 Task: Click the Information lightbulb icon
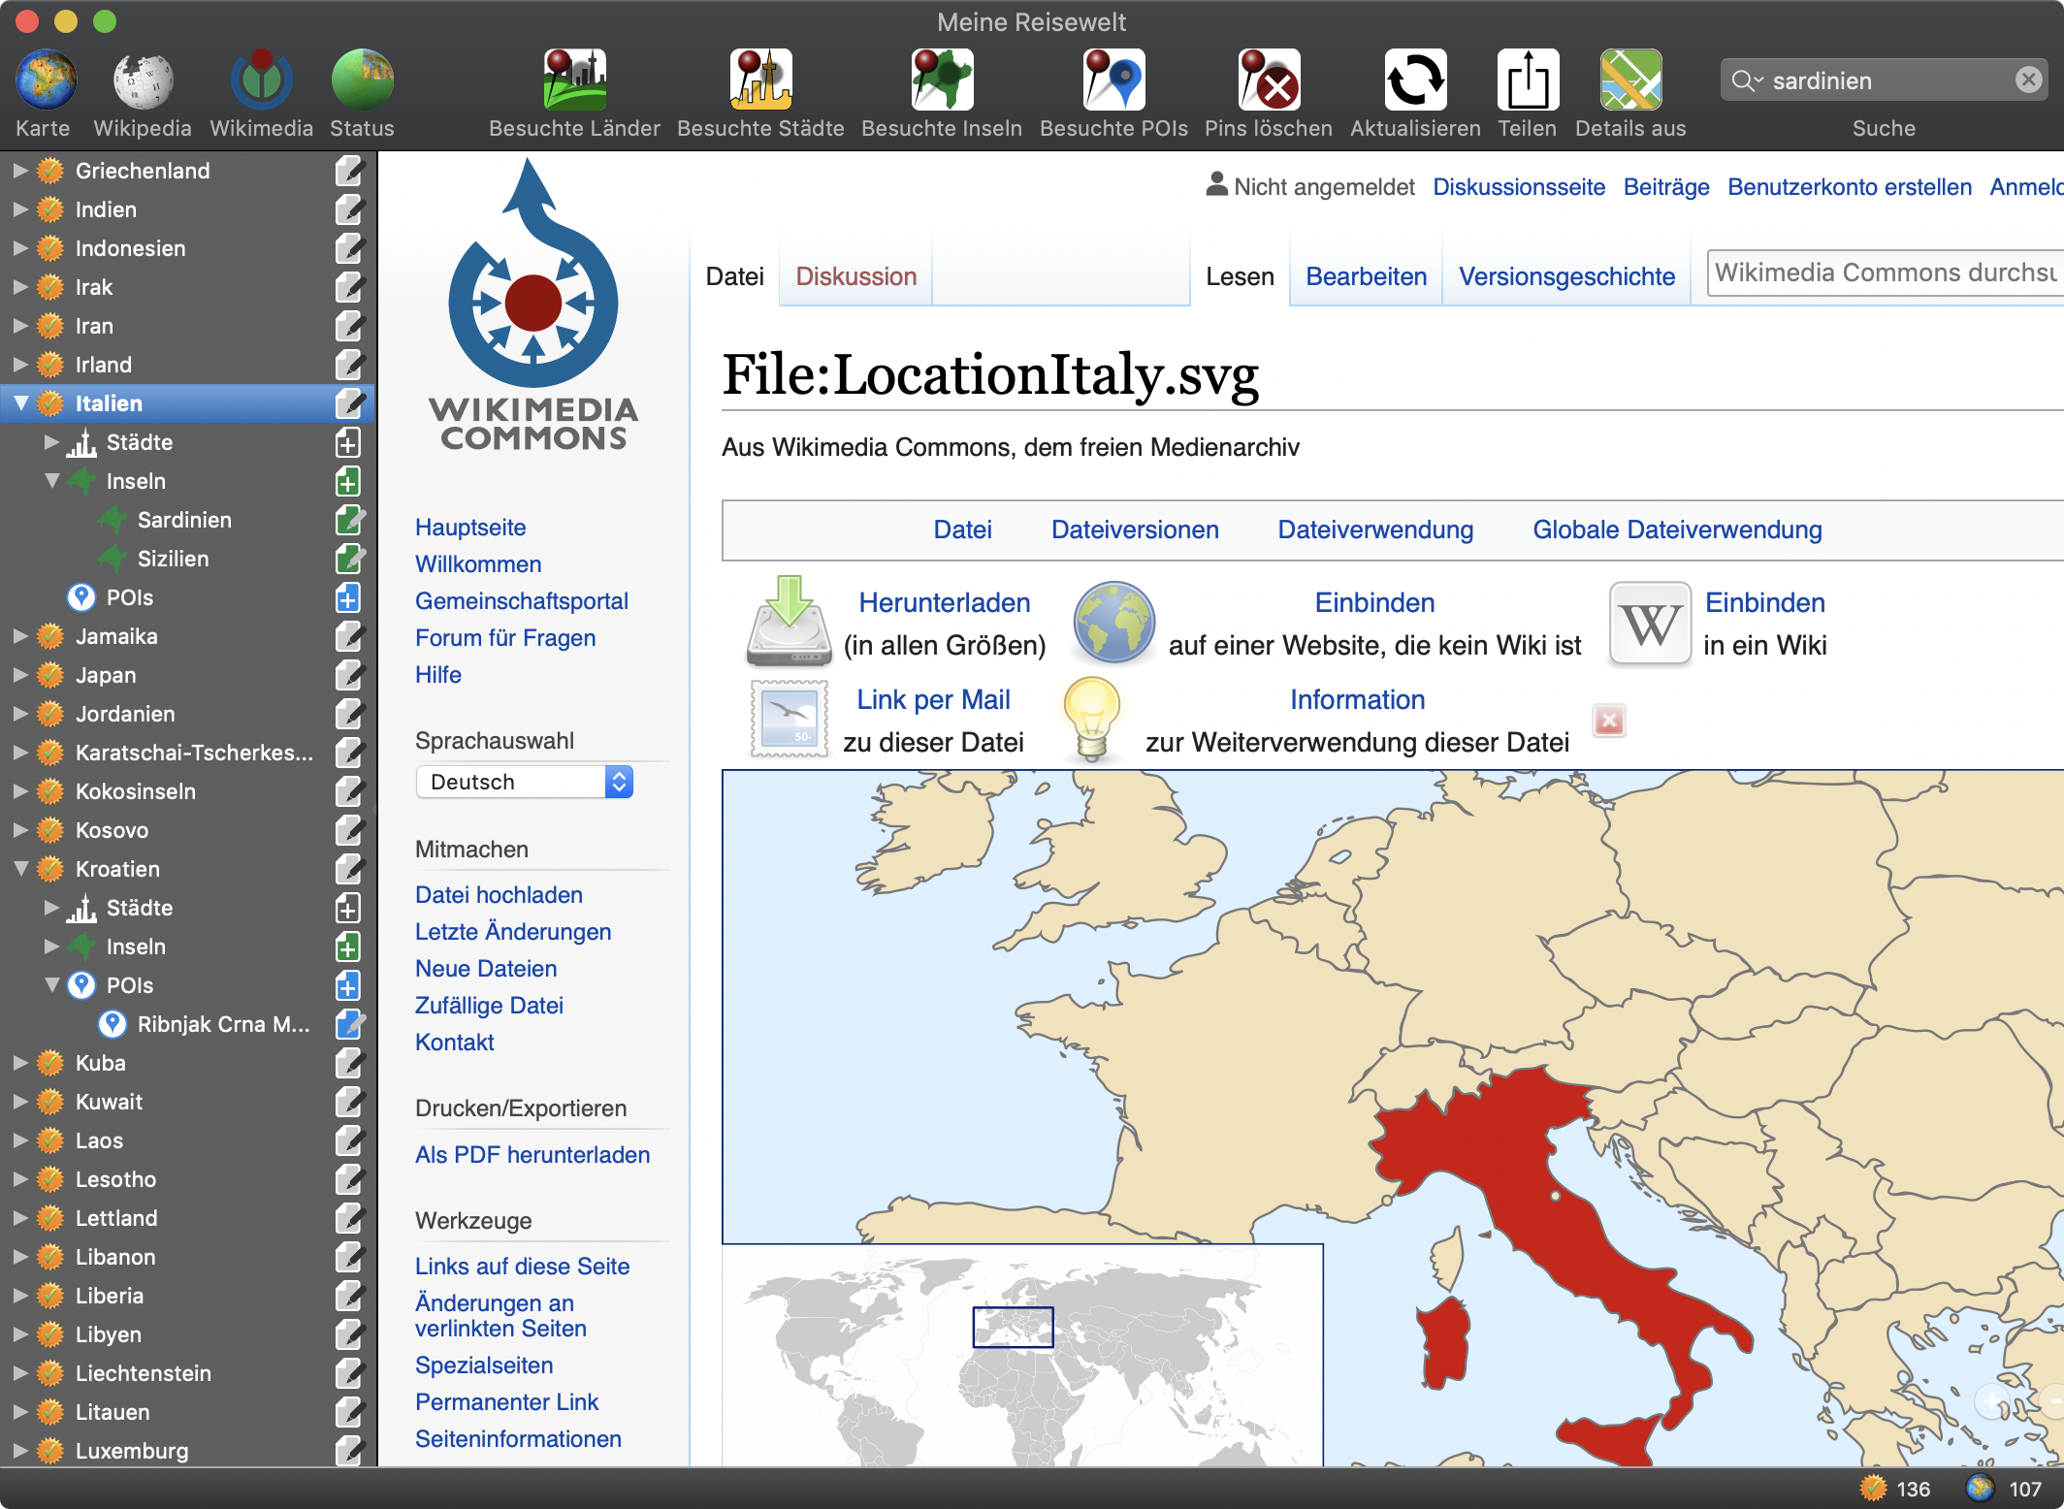(1092, 720)
